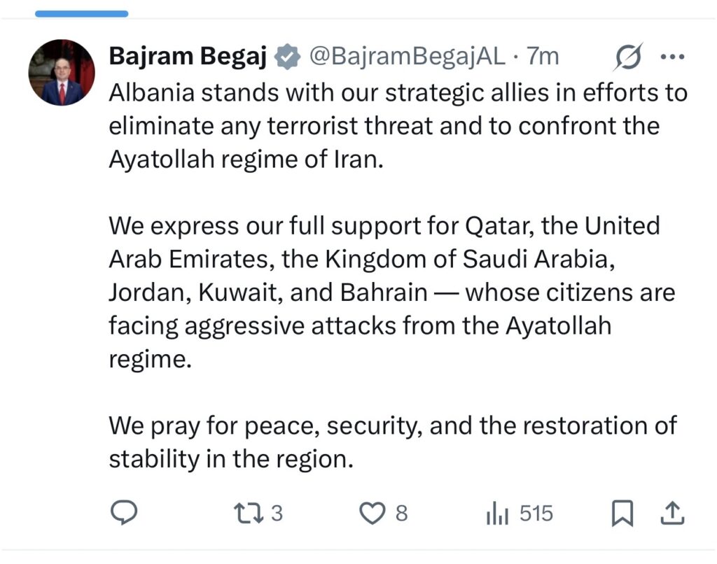Repost the tweet using retweet arrows icon
This screenshot has width=717, height=564.
point(249,514)
